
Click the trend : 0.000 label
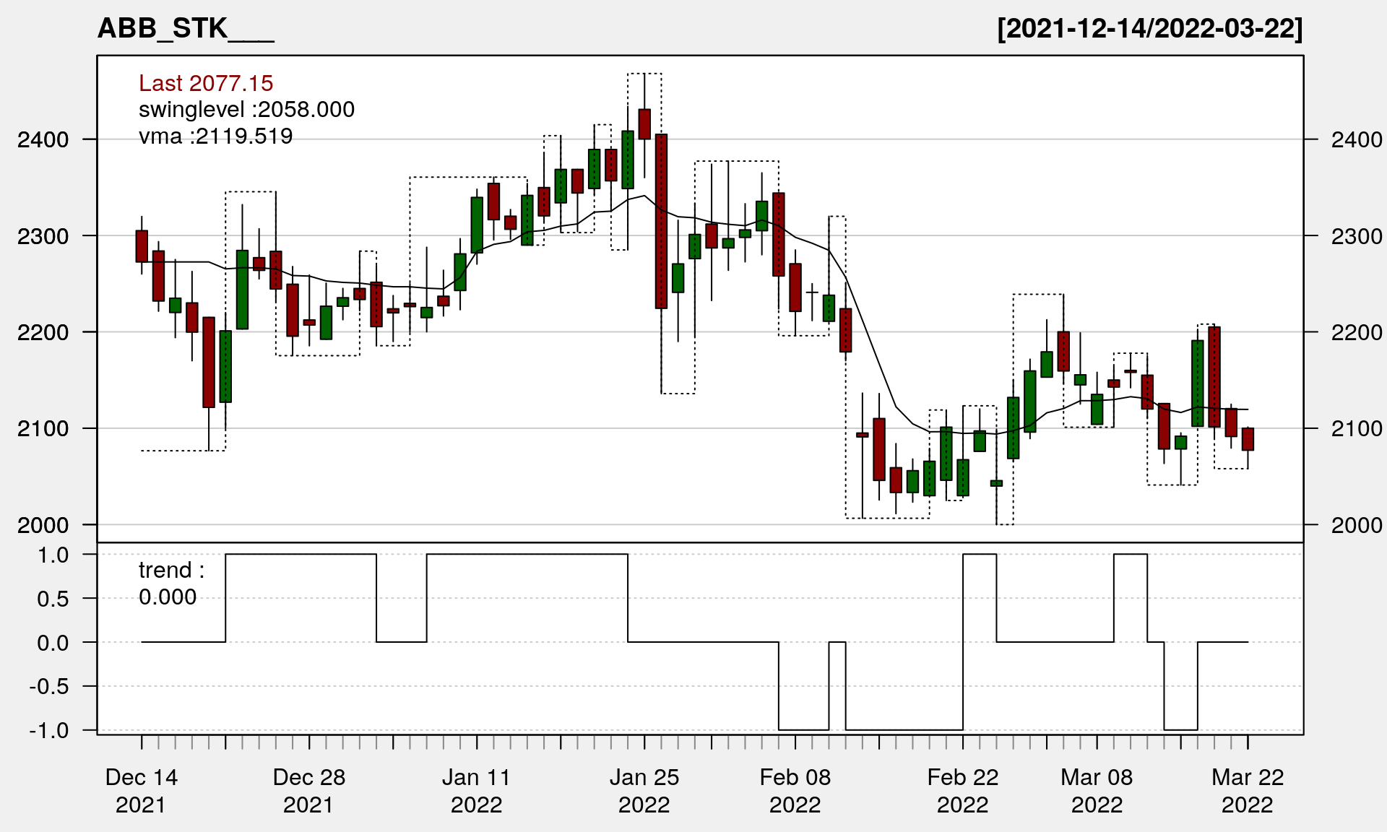click(x=171, y=584)
